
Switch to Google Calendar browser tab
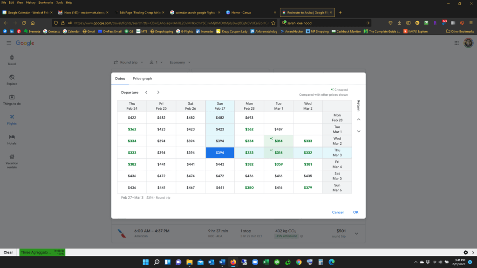pos(27,13)
